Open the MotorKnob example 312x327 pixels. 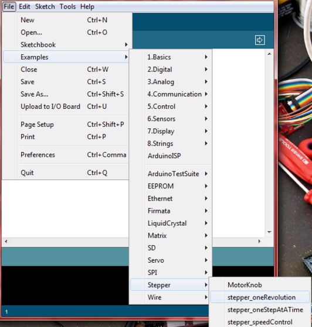(x=260, y=285)
